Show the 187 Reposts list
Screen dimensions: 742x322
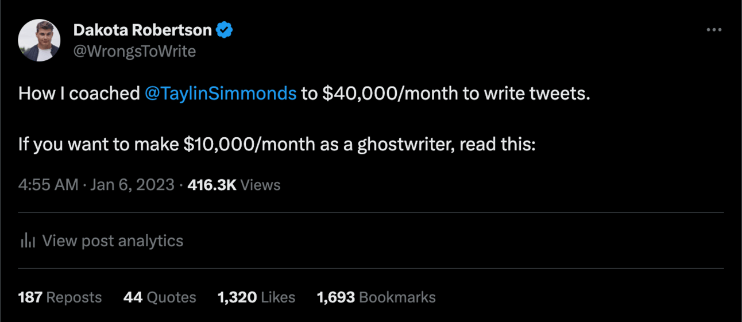coord(60,297)
